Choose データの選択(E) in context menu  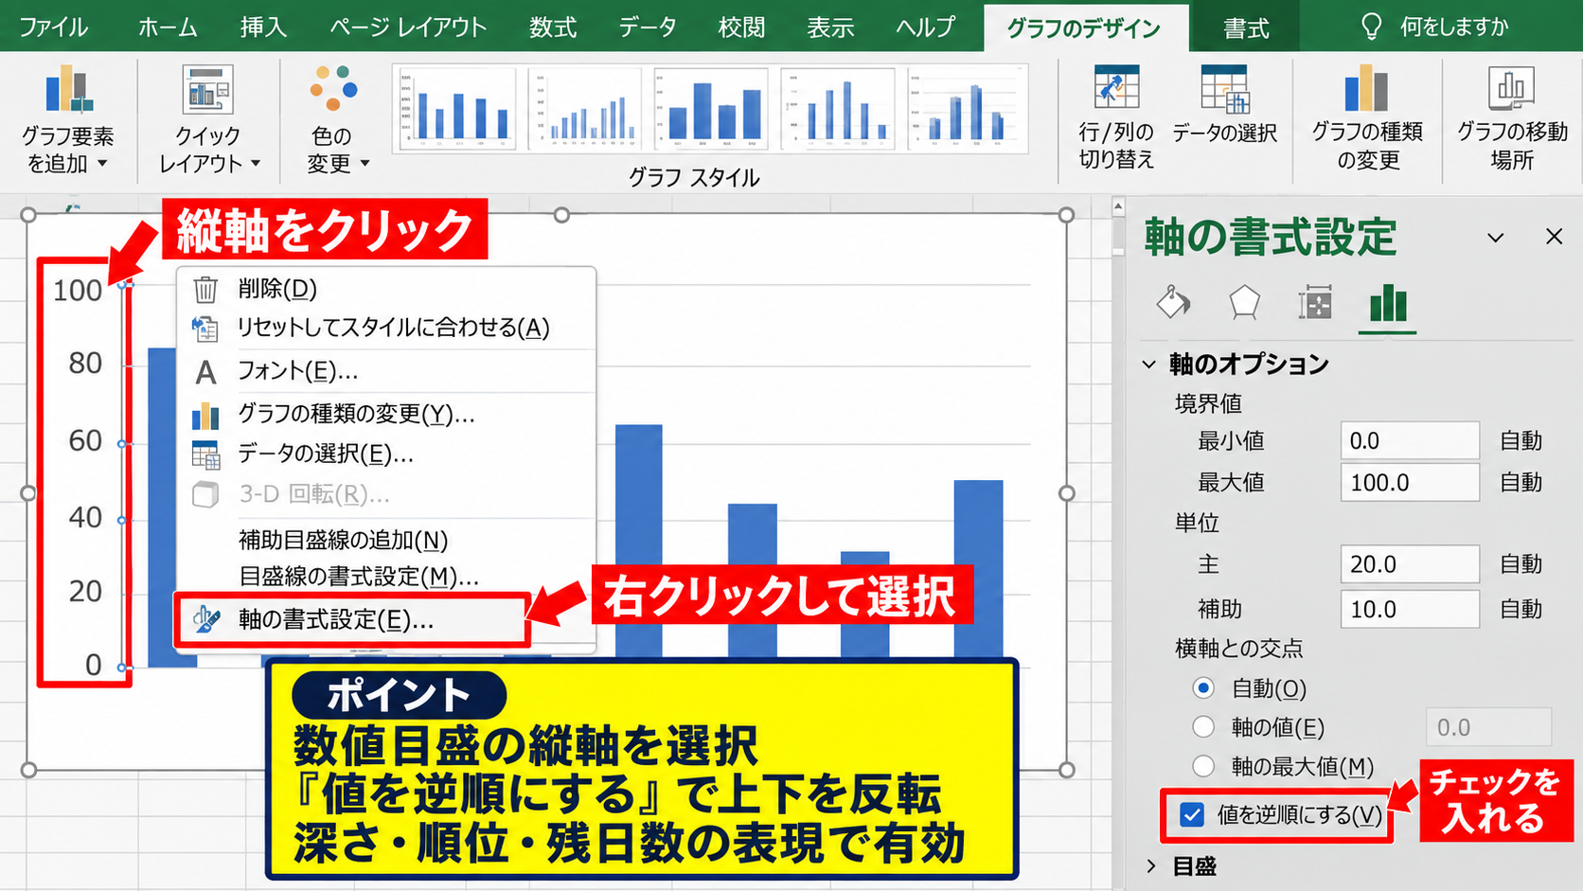[x=325, y=454]
